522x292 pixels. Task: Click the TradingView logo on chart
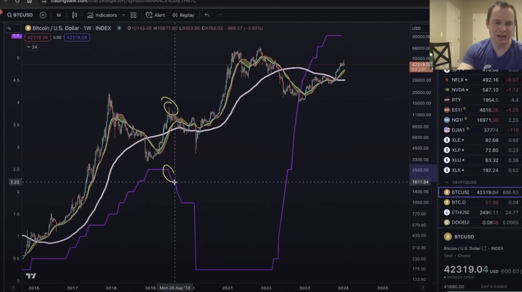point(31,276)
